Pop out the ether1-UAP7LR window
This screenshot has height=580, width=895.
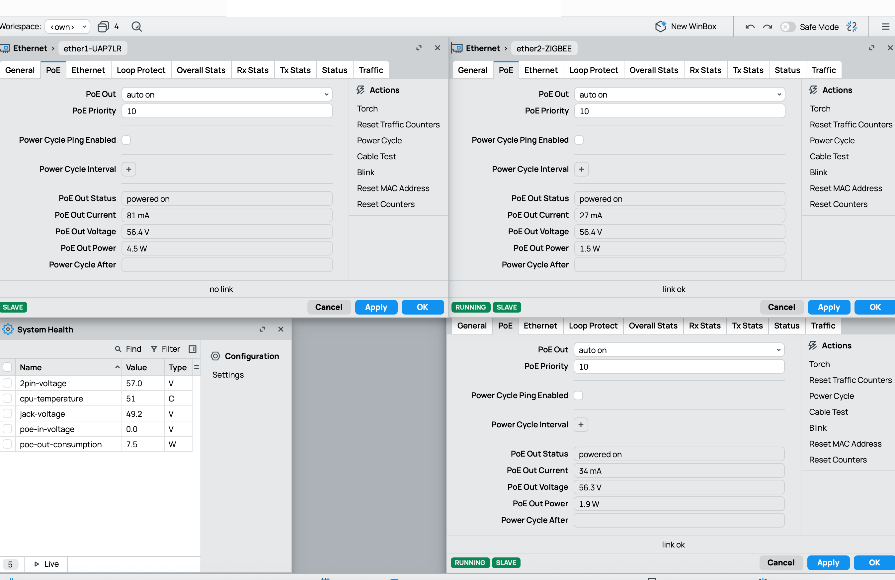pos(419,48)
